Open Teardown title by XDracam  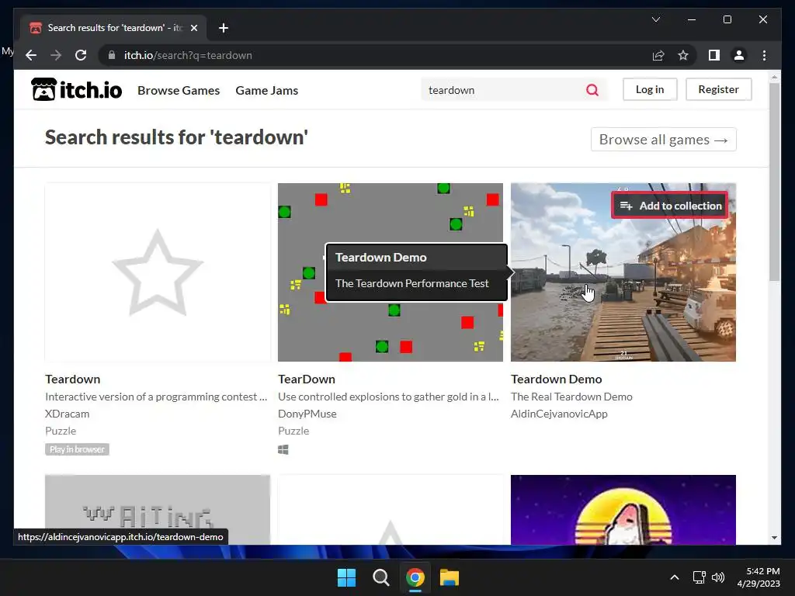click(x=72, y=379)
